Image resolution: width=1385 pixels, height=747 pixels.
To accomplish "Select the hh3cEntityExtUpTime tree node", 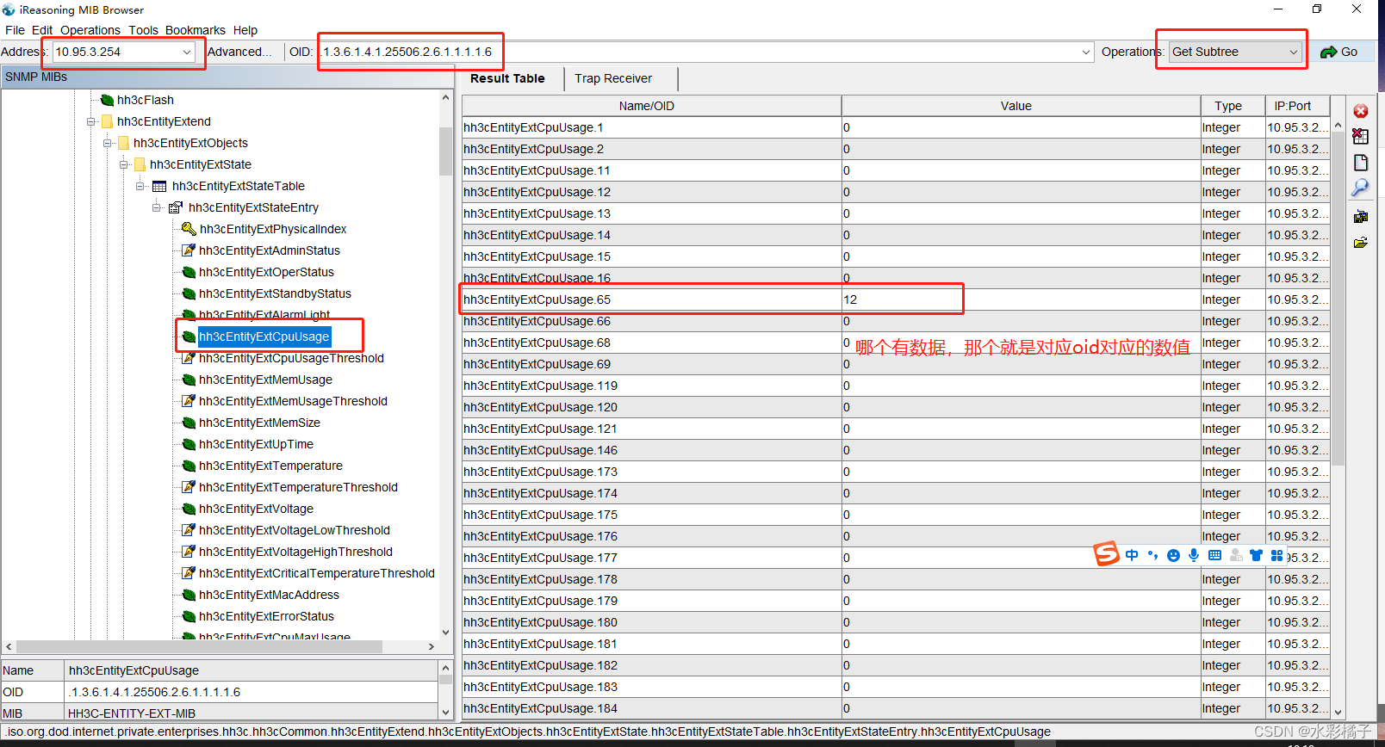I will pyautogui.click(x=256, y=444).
